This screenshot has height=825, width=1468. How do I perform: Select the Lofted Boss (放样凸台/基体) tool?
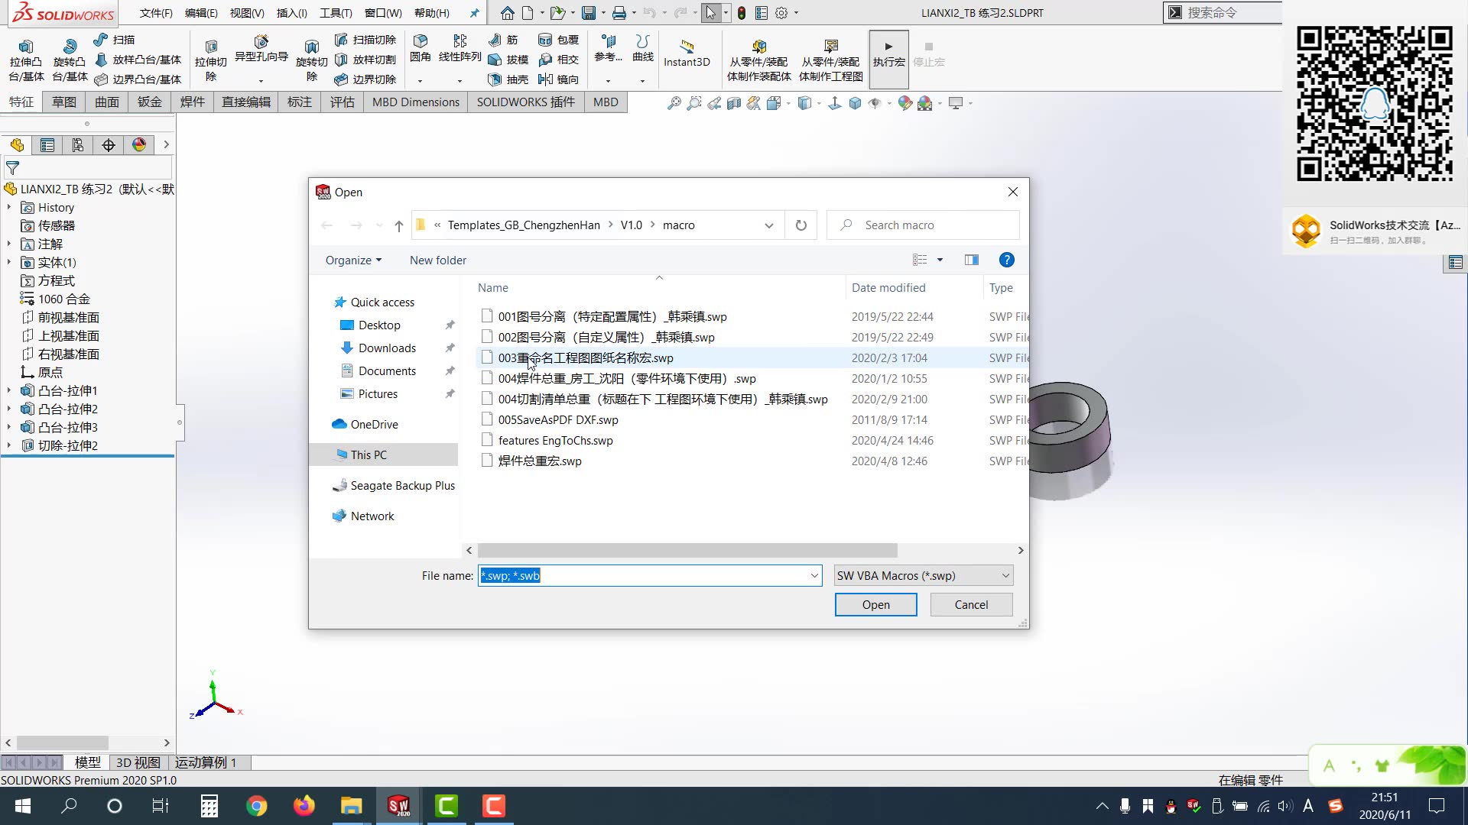[x=138, y=60]
